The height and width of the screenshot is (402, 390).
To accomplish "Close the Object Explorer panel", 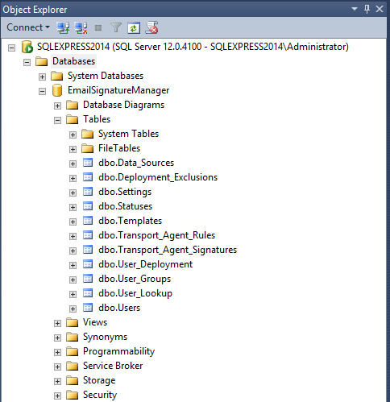I will click(380, 9).
